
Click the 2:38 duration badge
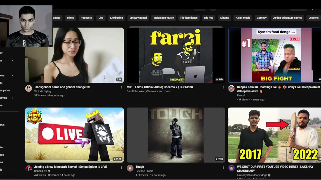tap(119, 79)
